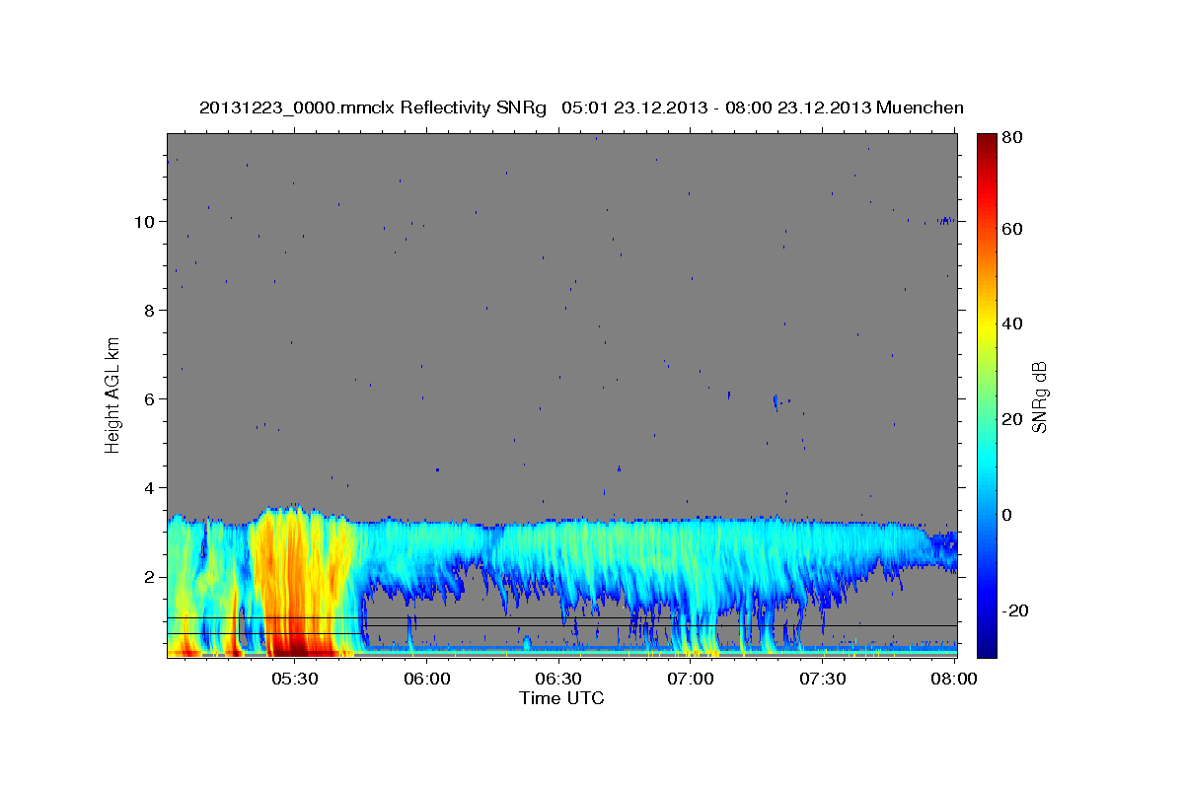Click the 'SNRg dB' colorbar label
Viewport: 1184px width, 789px height.
[1039, 396]
